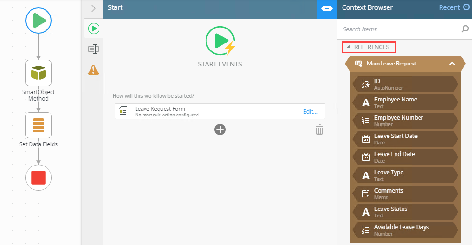Open the Properties tab with text-cursor icon

[93, 49]
